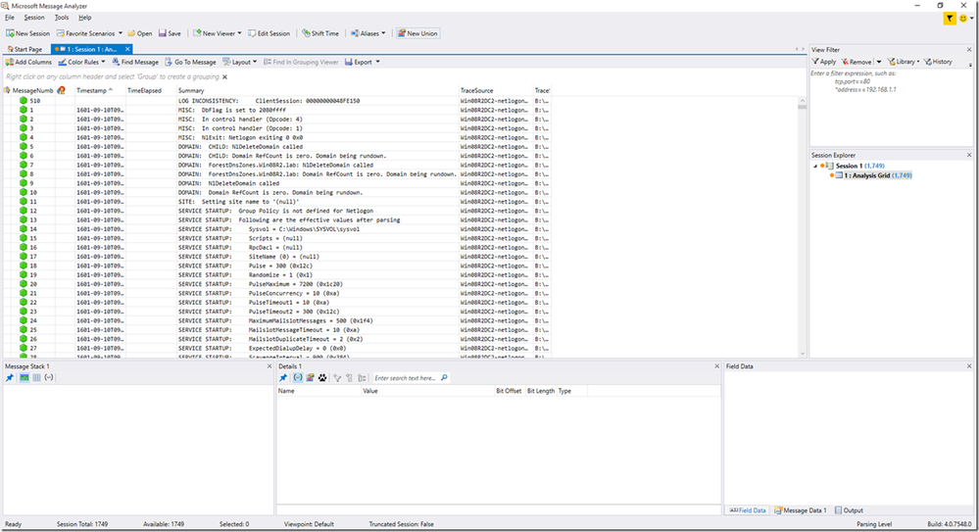
Task: Click the column chooser icon left of MessageNumber
Action: click(8, 90)
